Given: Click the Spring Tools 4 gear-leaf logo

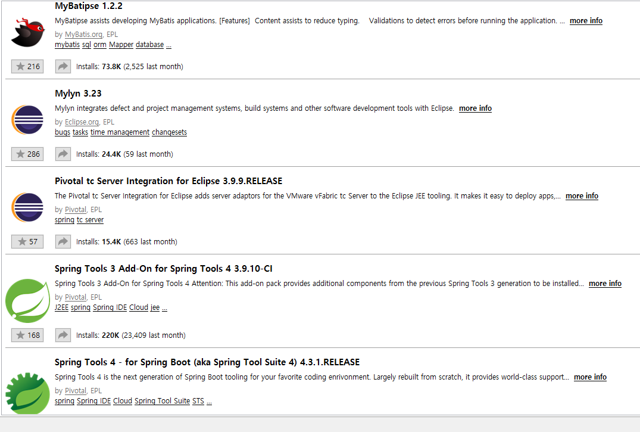Looking at the screenshot, I should coord(27,393).
